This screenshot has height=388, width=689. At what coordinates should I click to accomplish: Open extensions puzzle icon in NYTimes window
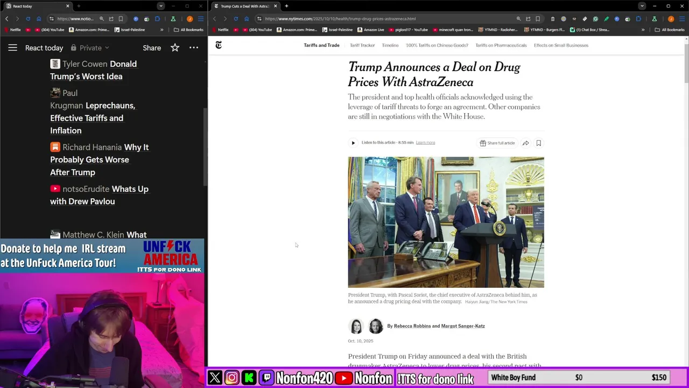tap(638, 19)
